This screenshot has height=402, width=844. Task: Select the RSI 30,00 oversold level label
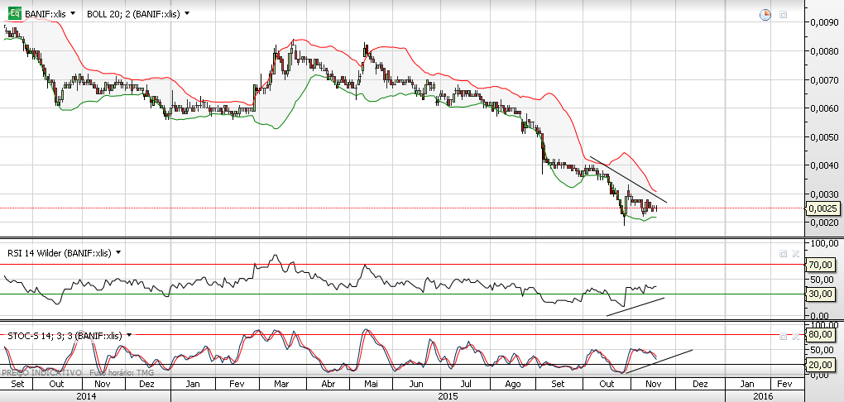point(822,294)
